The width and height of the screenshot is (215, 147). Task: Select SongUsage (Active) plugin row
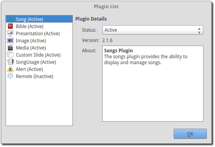pyautogui.click(x=39, y=62)
